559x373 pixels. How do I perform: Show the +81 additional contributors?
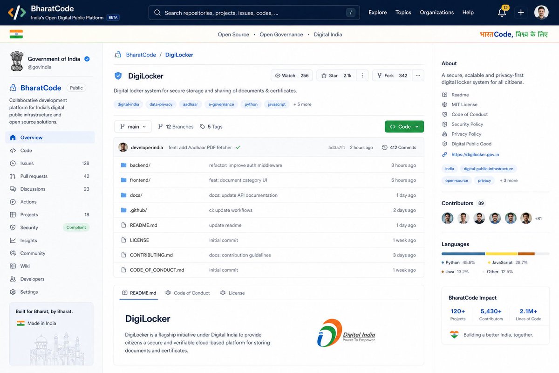538,218
